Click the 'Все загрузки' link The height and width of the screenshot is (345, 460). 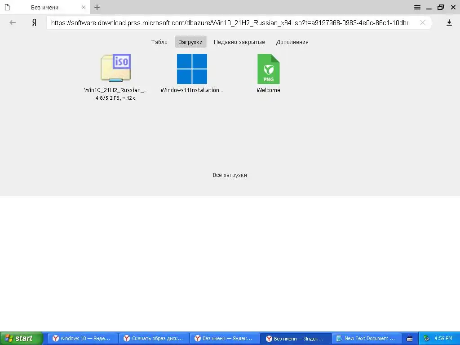230,175
